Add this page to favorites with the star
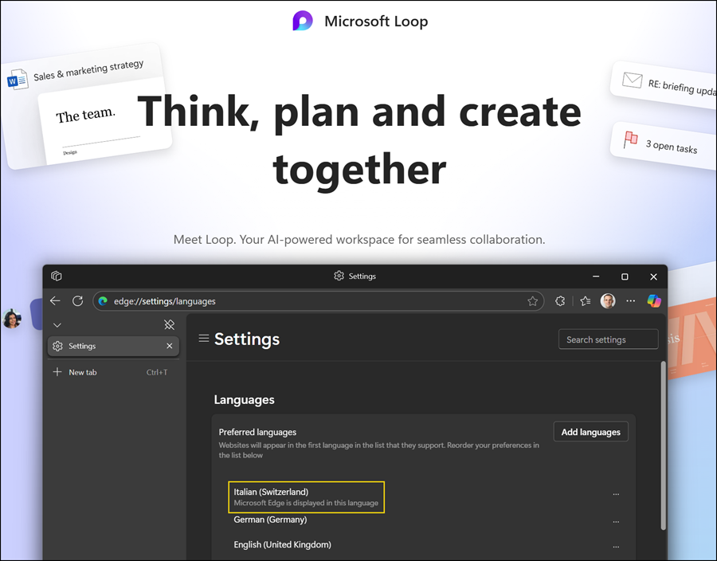Viewport: 717px width, 561px height. tap(532, 301)
